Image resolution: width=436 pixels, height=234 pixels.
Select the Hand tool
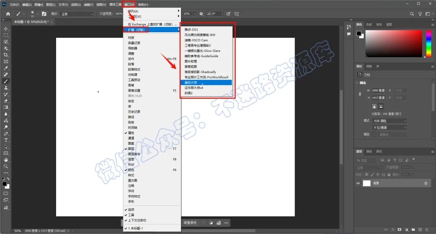click(x=6, y=160)
